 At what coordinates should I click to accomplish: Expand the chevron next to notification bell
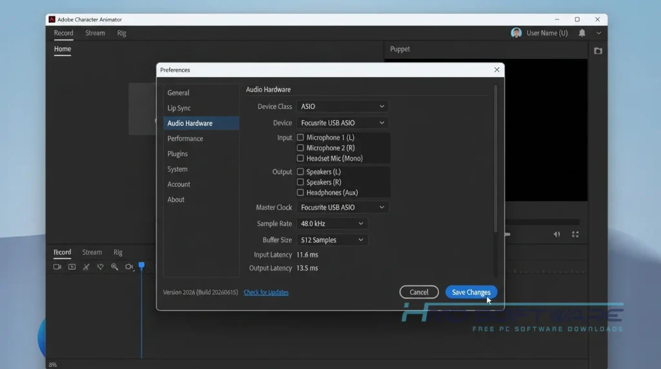pyautogui.click(x=598, y=33)
